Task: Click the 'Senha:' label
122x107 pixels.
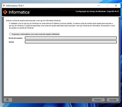Action: pyautogui.click(x=11, y=42)
